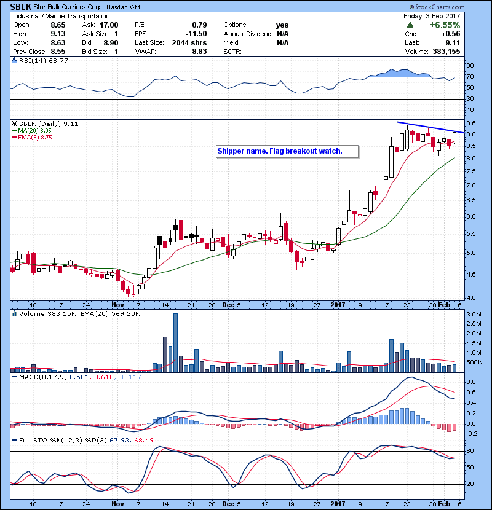This screenshot has width=492, height=510.
Task: Click the Volume value '383,155'
Action: click(446, 52)
